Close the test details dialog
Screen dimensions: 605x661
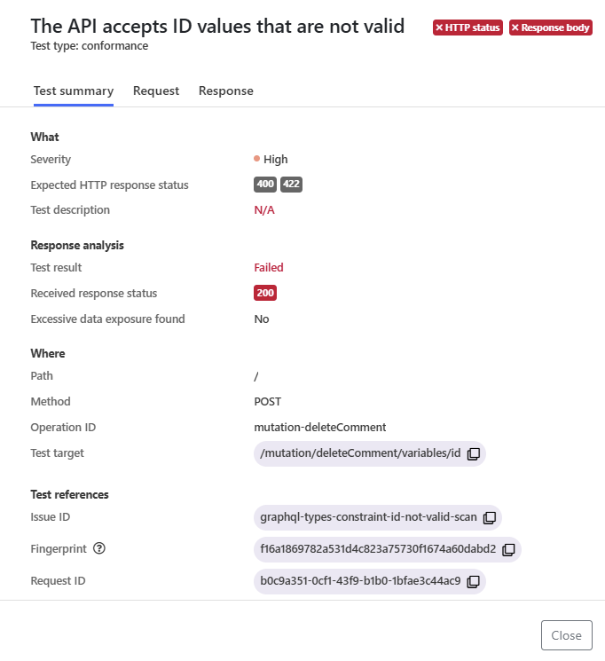coord(566,635)
